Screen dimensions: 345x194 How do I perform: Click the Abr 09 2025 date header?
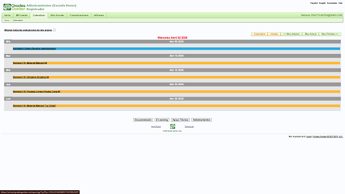[x=176, y=41]
